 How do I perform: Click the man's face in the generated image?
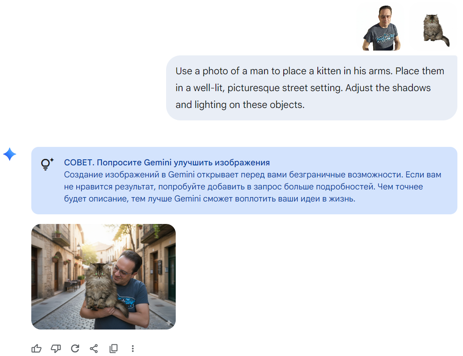[x=124, y=267]
